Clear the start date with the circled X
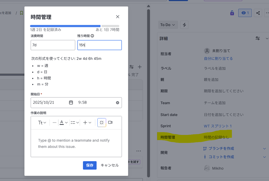This screenshot has width=269, height=181. (117, 102)
